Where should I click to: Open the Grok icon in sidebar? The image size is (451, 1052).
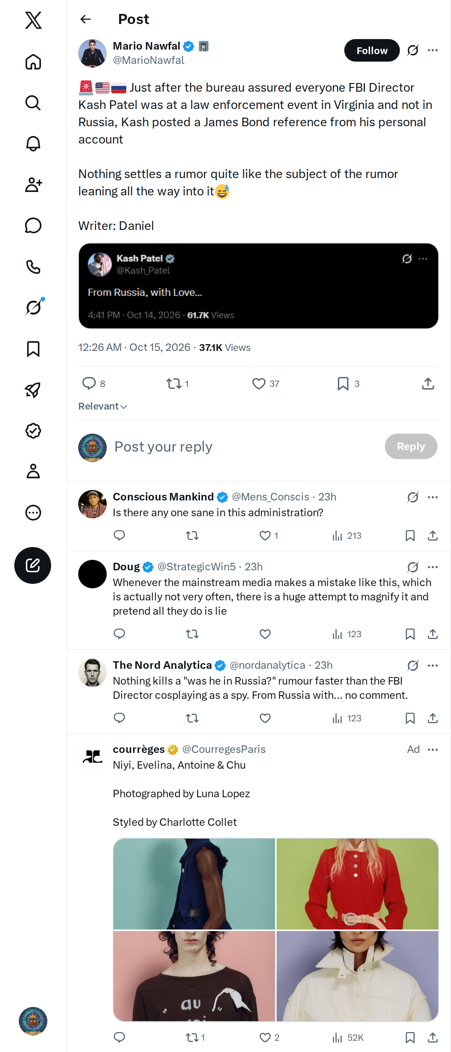point(33,307)
